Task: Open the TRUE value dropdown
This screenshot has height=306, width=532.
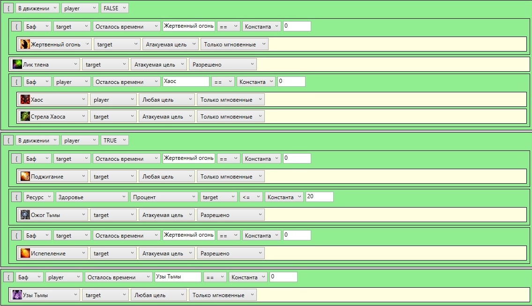Action: point(114,141)
